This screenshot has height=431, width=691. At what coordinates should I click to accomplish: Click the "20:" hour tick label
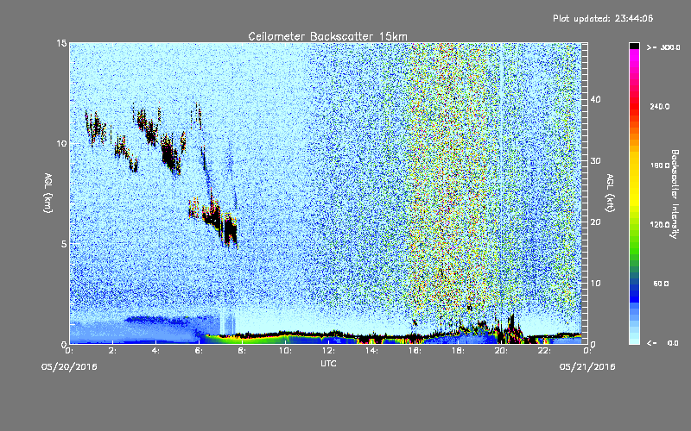tap(501, 351)
